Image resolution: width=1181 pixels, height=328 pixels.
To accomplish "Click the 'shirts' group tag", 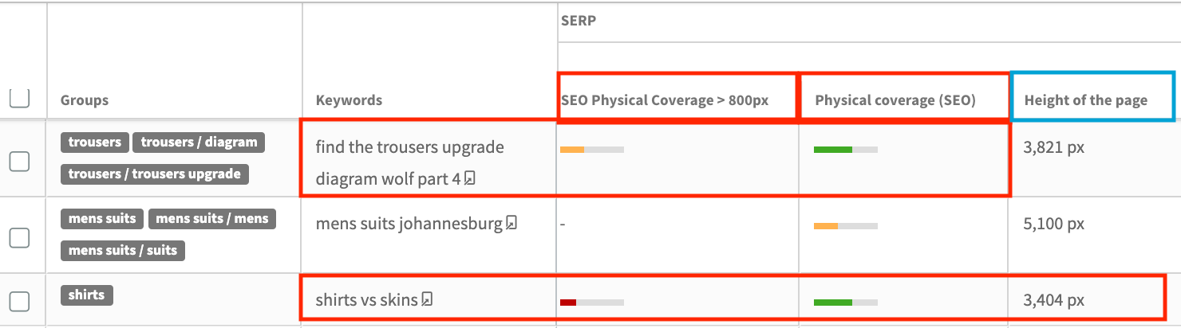I will tap(87, 295).
